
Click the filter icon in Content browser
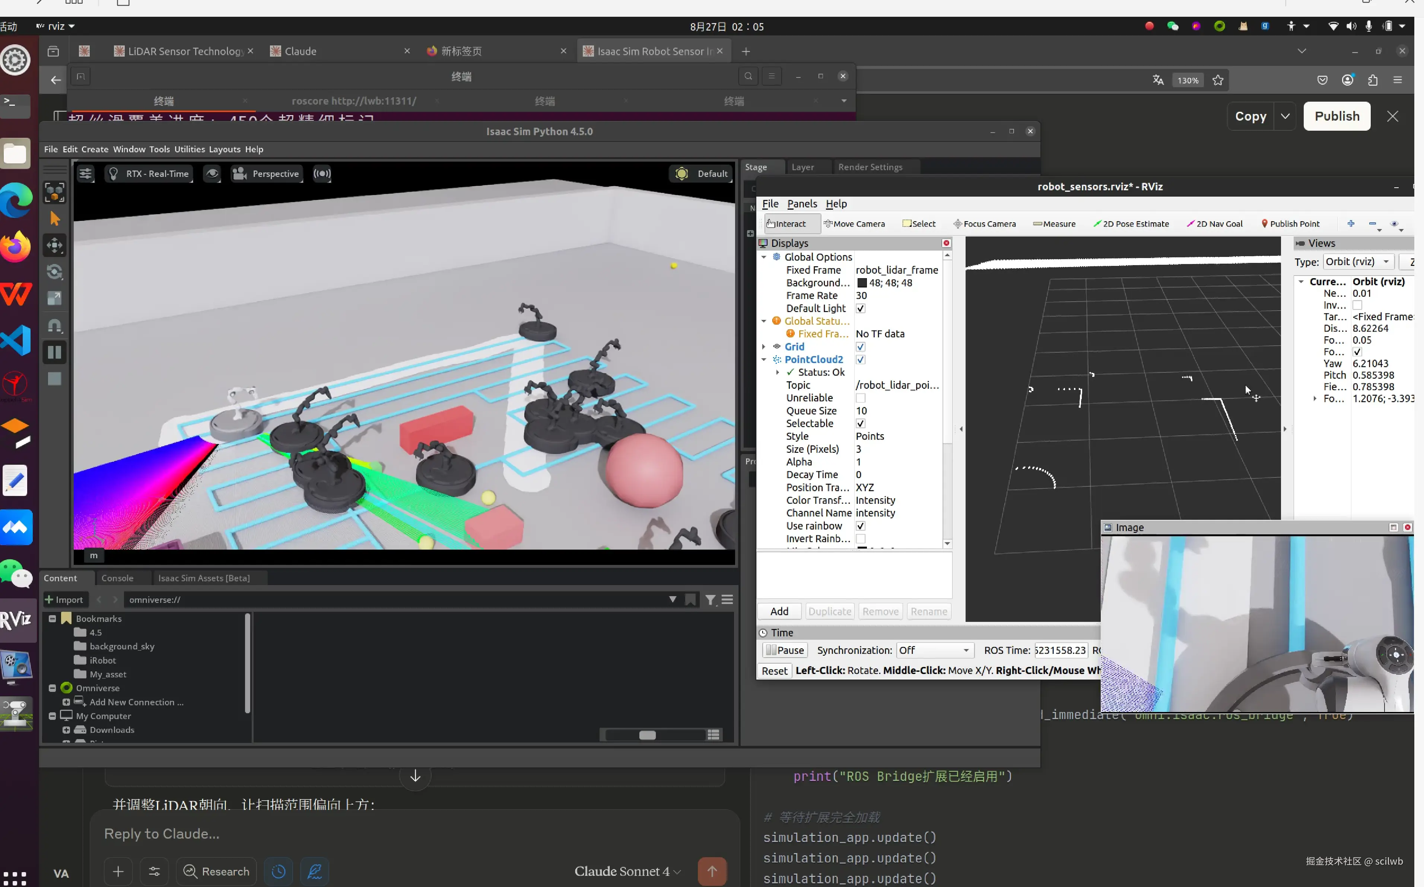coord(710,600)
